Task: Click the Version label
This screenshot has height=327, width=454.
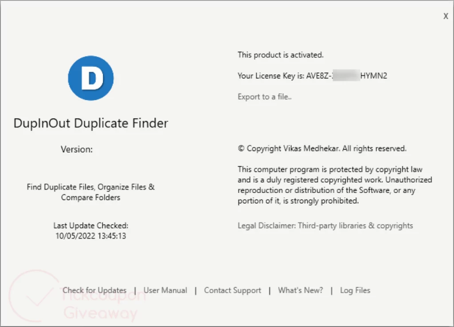Action: coord(77,150)
